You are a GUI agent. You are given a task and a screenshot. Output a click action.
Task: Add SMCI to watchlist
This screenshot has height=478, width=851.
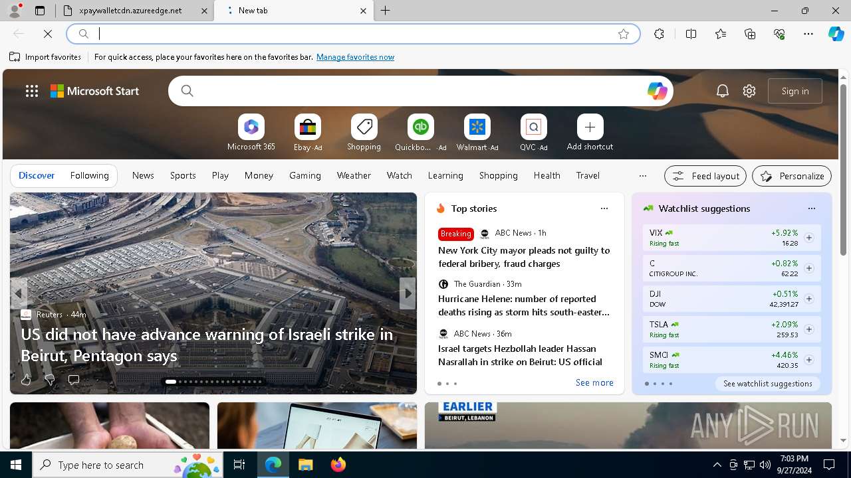(x=808, y=360)
